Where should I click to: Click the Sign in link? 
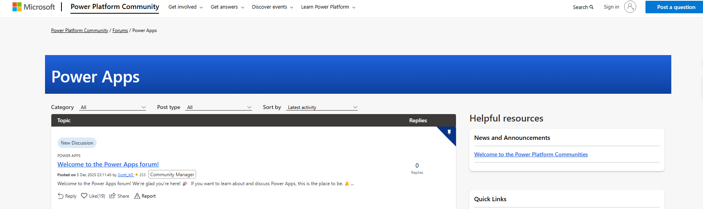point(611,7)
